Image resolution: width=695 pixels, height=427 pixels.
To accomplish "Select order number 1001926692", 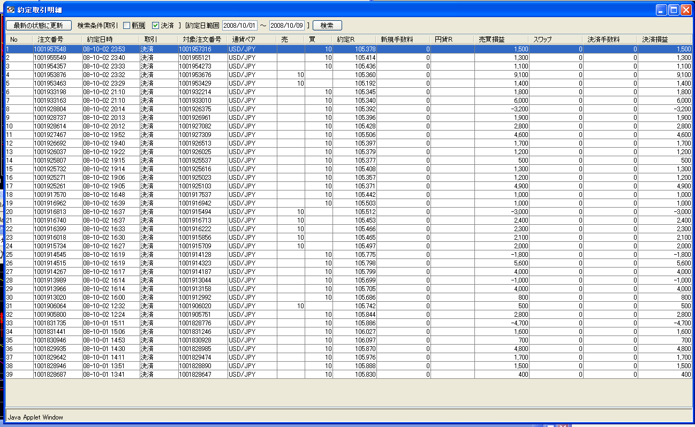I will coord(58,143).
